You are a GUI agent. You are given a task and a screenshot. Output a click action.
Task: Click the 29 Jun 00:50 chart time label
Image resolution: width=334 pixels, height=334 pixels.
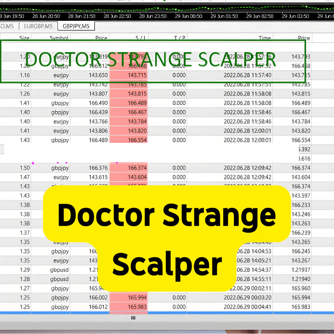pyautogui.click(x=189, y=16)
